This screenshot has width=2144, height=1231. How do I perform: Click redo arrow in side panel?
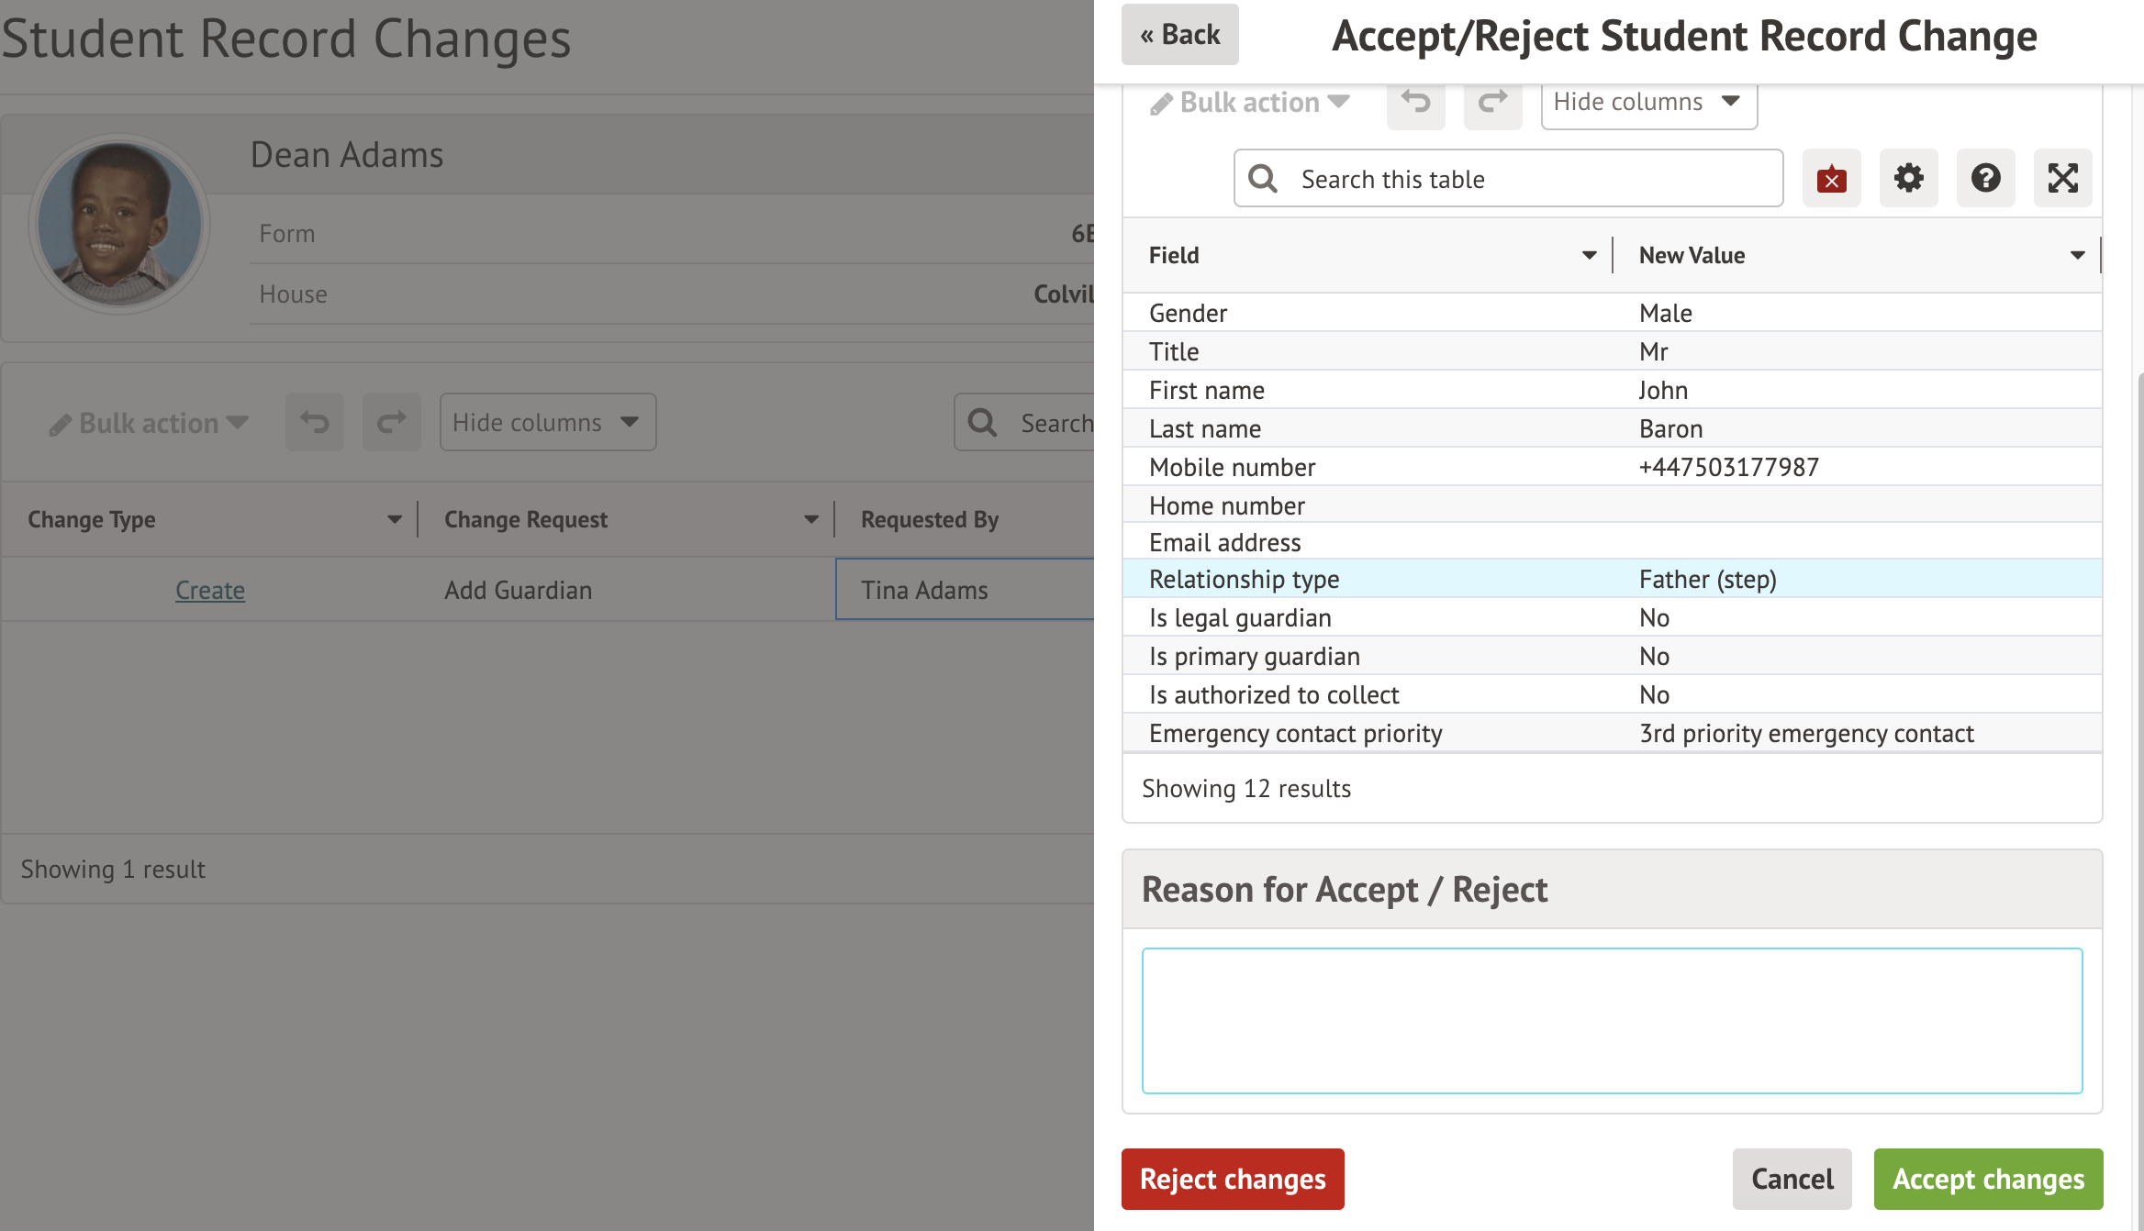click(x=1492, y=102)
